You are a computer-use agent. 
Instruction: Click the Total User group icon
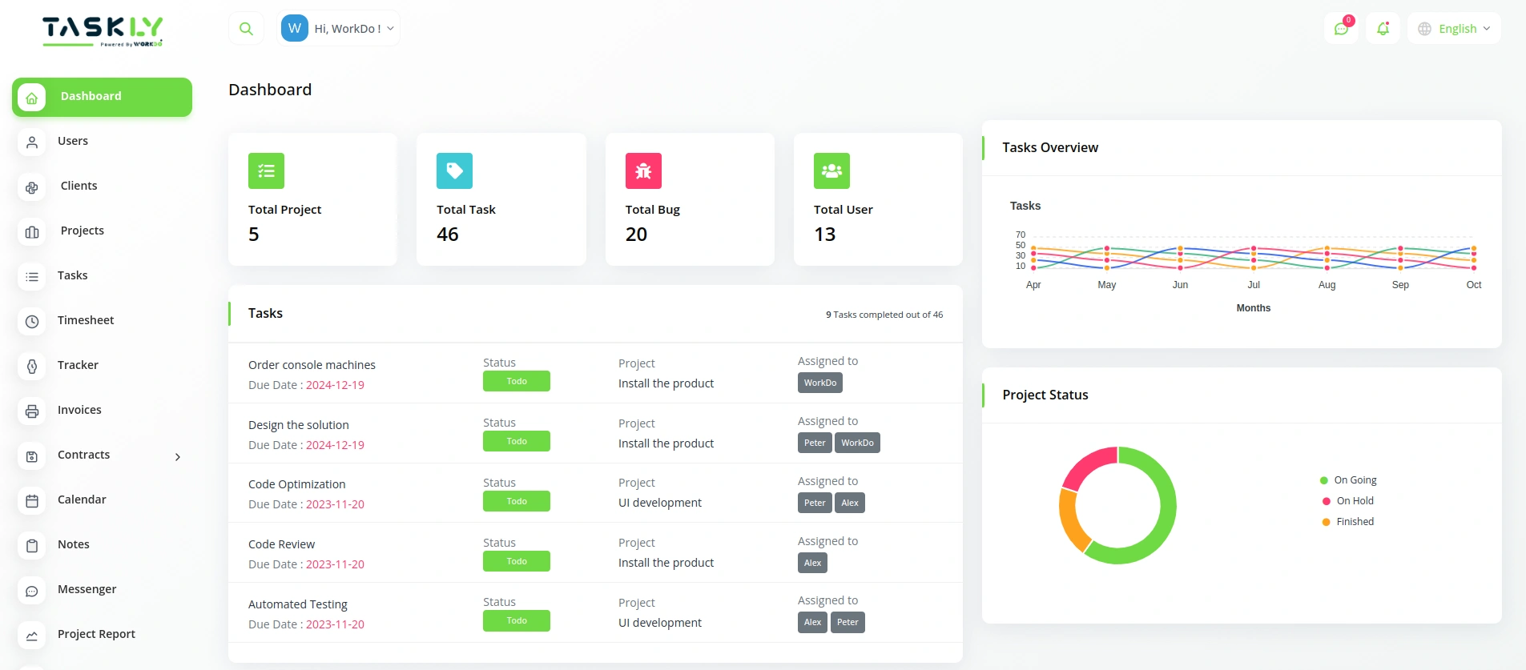pos(831,171)
